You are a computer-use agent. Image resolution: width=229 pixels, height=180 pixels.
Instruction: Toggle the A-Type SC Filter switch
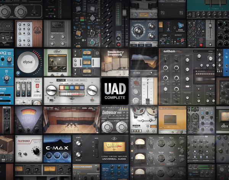click(x=52, y=100)
